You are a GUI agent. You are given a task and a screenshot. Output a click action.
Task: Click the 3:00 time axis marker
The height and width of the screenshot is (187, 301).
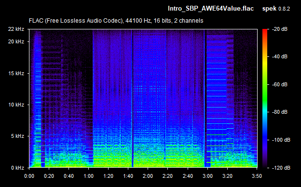pos(207,176)
